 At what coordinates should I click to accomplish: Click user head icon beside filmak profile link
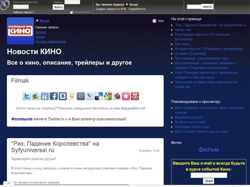point(37,21)
